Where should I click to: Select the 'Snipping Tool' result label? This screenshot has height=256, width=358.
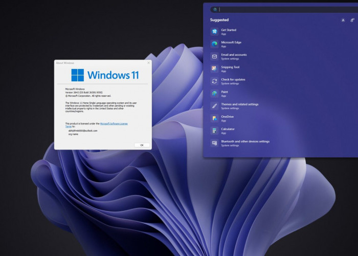230,67
